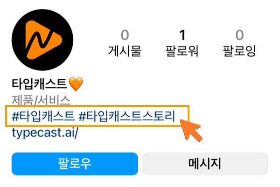Click the black wave line in logo
This screenshot has width=280, height=187.
40,41
